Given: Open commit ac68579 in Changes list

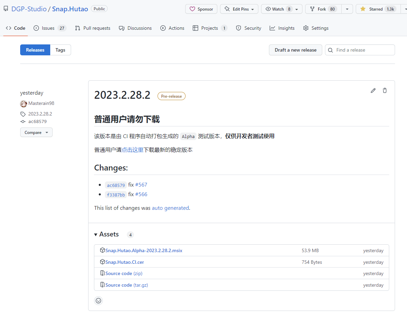Looking at the screenshot, I should coord(116,185).
